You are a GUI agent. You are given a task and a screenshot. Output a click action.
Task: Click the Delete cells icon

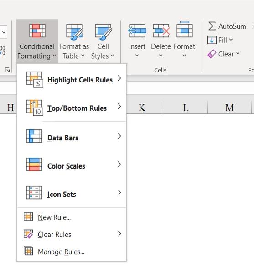point(161,31)
